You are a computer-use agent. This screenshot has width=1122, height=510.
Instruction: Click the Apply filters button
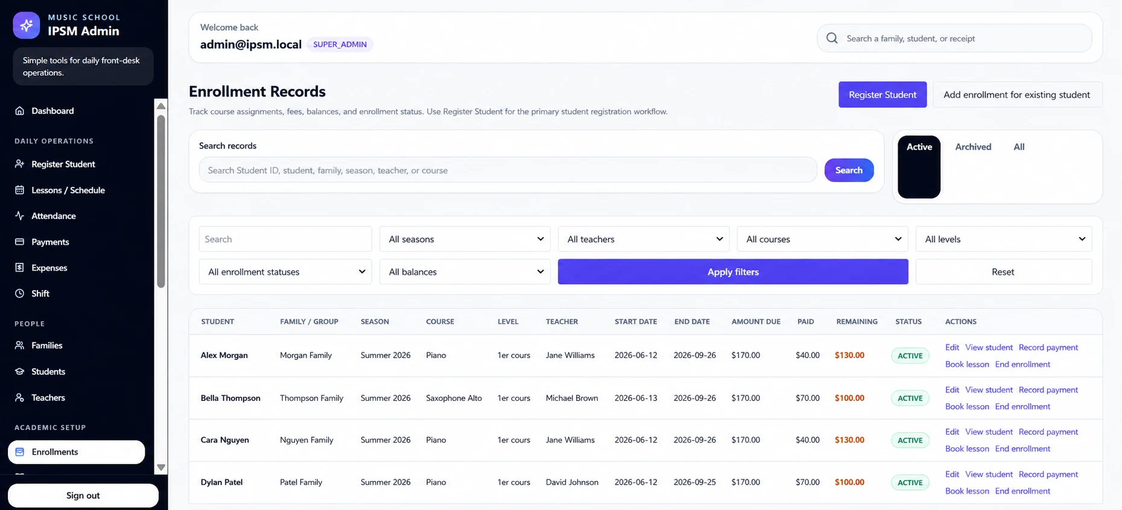(x=733, y=272)
